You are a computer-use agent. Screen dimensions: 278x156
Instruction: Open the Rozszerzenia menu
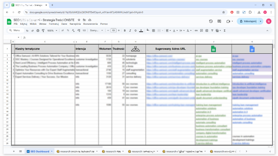(90, 24)
